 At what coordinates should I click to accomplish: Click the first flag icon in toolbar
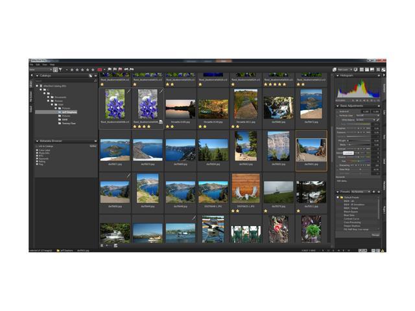click(x=110, y=69)
